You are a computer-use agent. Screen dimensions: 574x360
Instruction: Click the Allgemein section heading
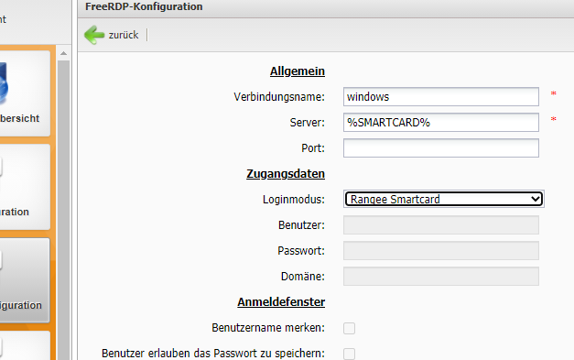point(298,71)
